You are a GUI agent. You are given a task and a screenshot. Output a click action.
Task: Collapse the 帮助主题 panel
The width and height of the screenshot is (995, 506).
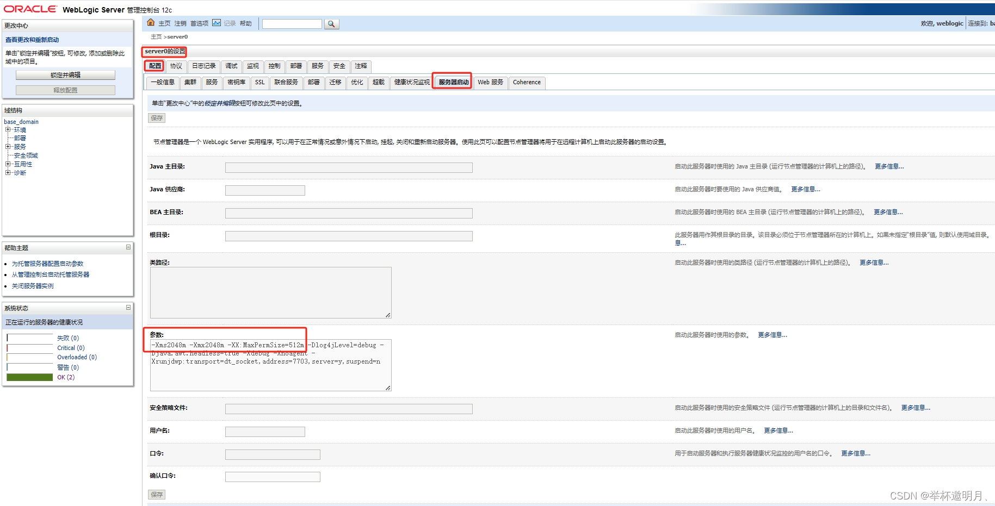(x=128, y=247)
